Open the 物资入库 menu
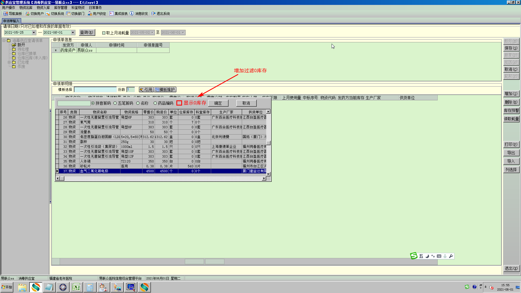Screen dimensions: 521x293 pyautogui.click(x=43, y=8)
